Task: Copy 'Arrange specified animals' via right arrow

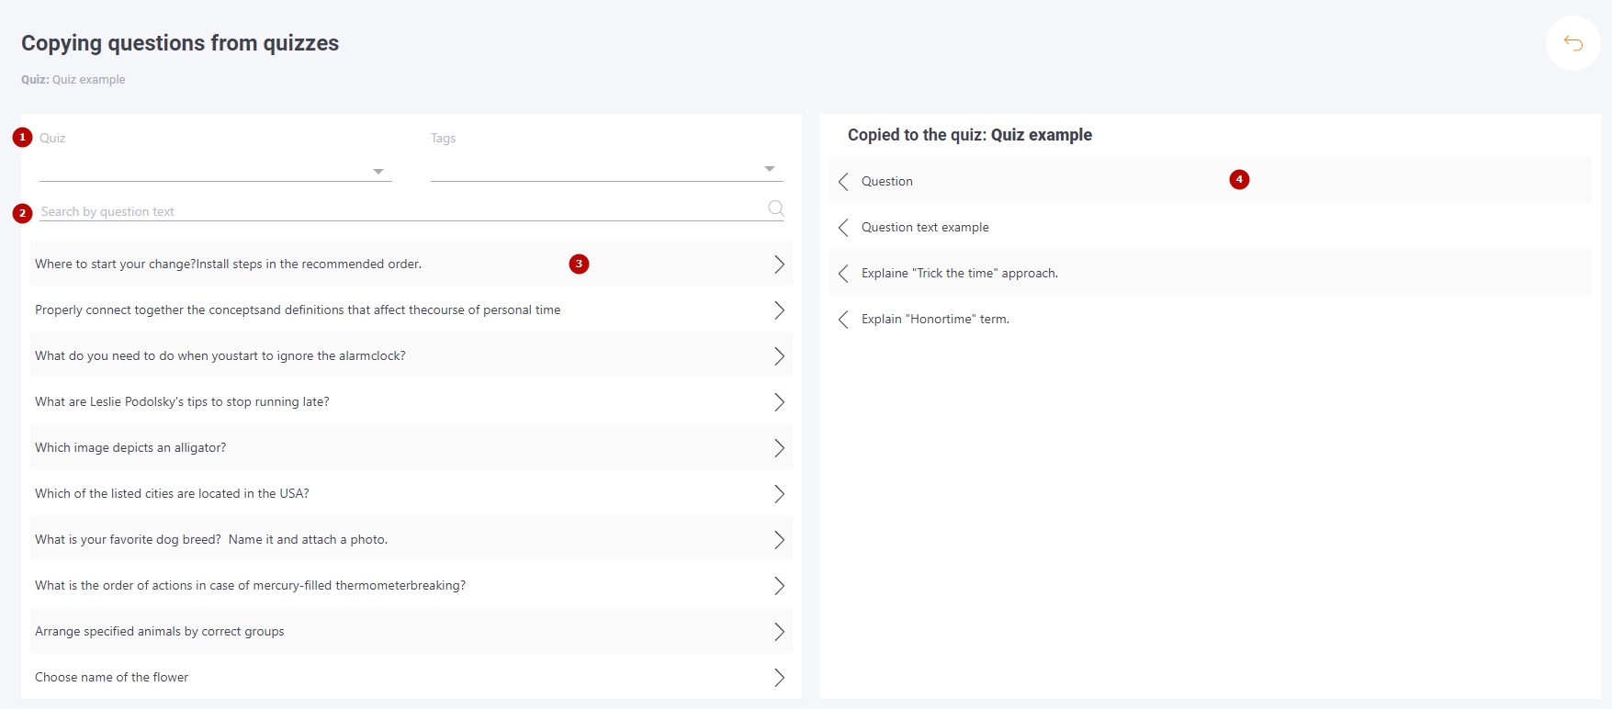Action: pyautogui.click(x=779, y=632)
